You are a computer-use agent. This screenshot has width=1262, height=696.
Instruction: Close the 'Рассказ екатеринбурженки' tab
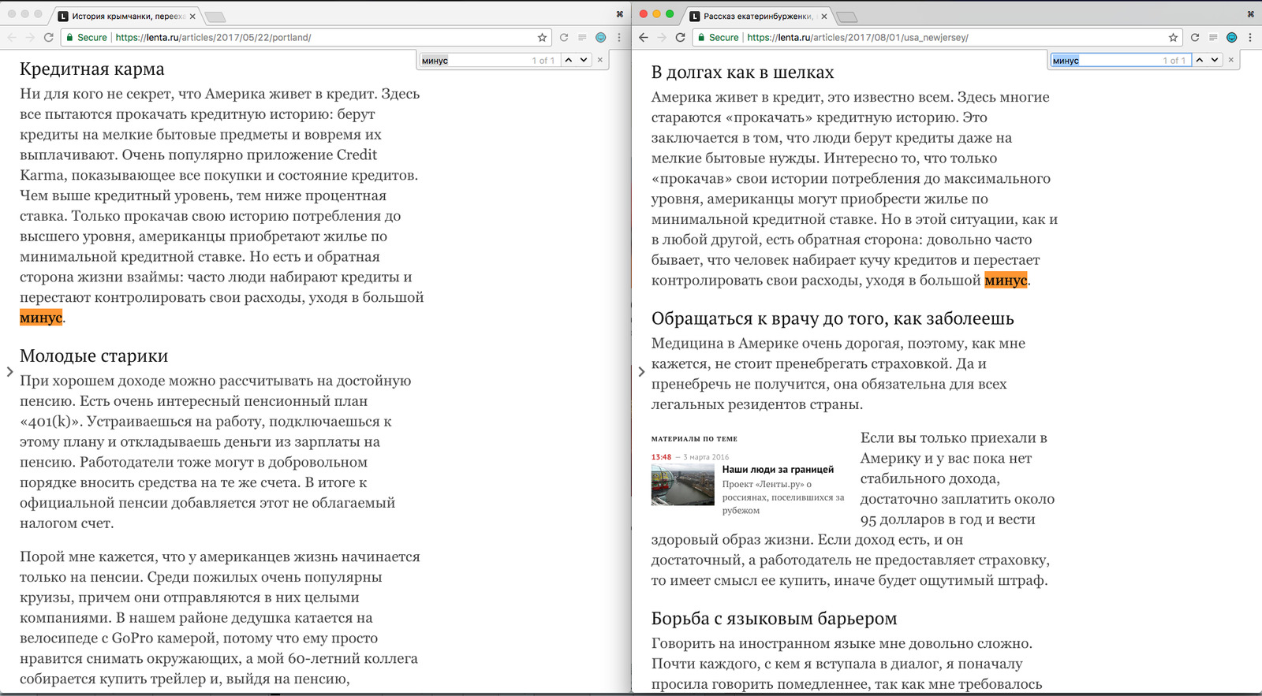click(x=824, y=16)
